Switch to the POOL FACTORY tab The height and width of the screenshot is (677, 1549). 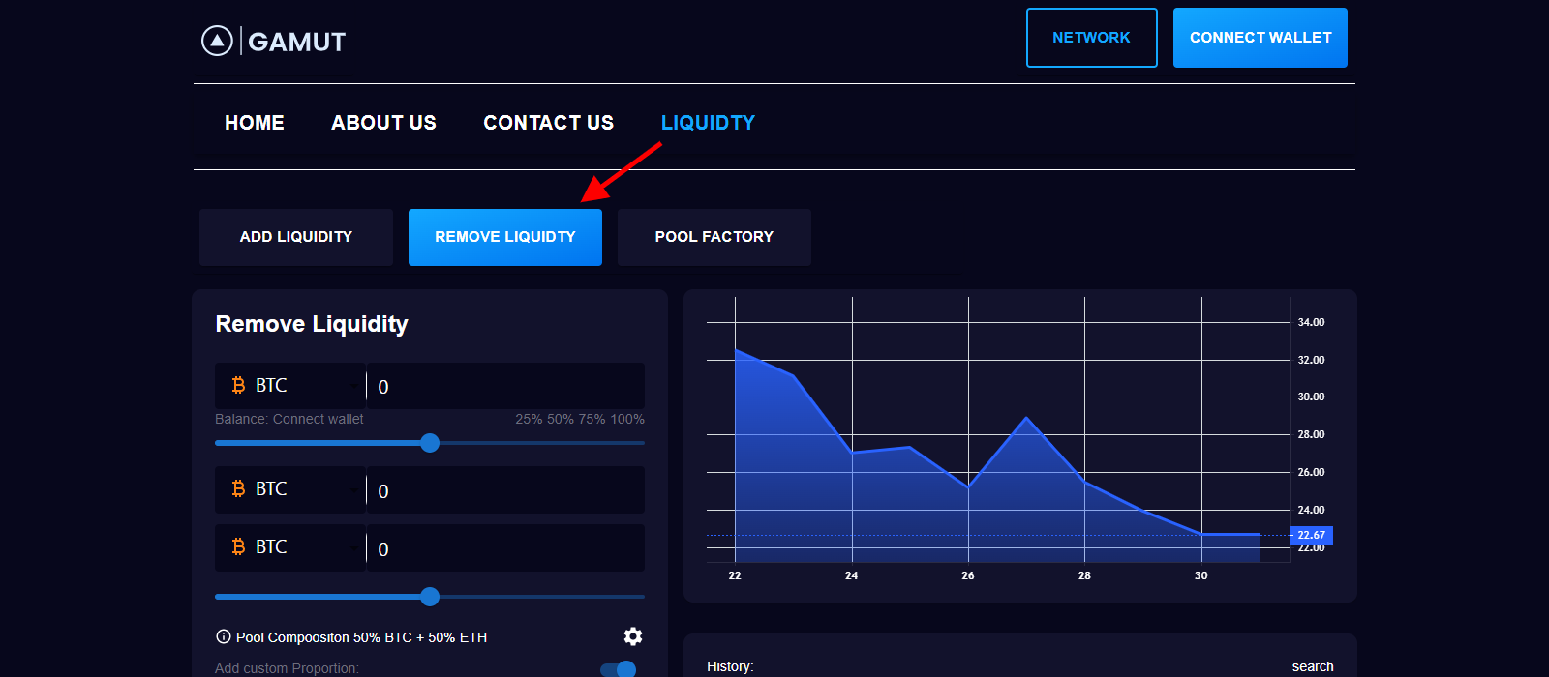click(x=714, y=237)
